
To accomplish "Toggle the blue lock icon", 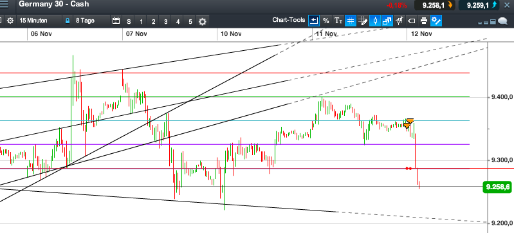I will point(68,21).
